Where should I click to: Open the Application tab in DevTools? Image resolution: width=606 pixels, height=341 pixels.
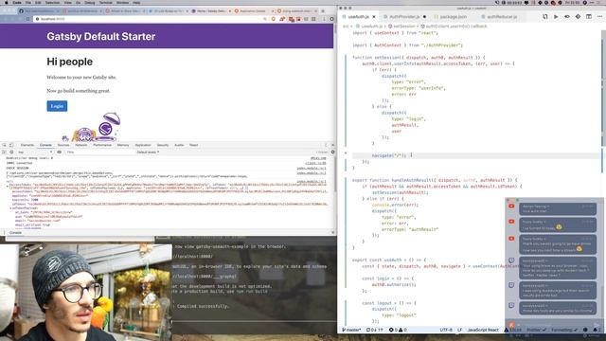coord(143,145)
